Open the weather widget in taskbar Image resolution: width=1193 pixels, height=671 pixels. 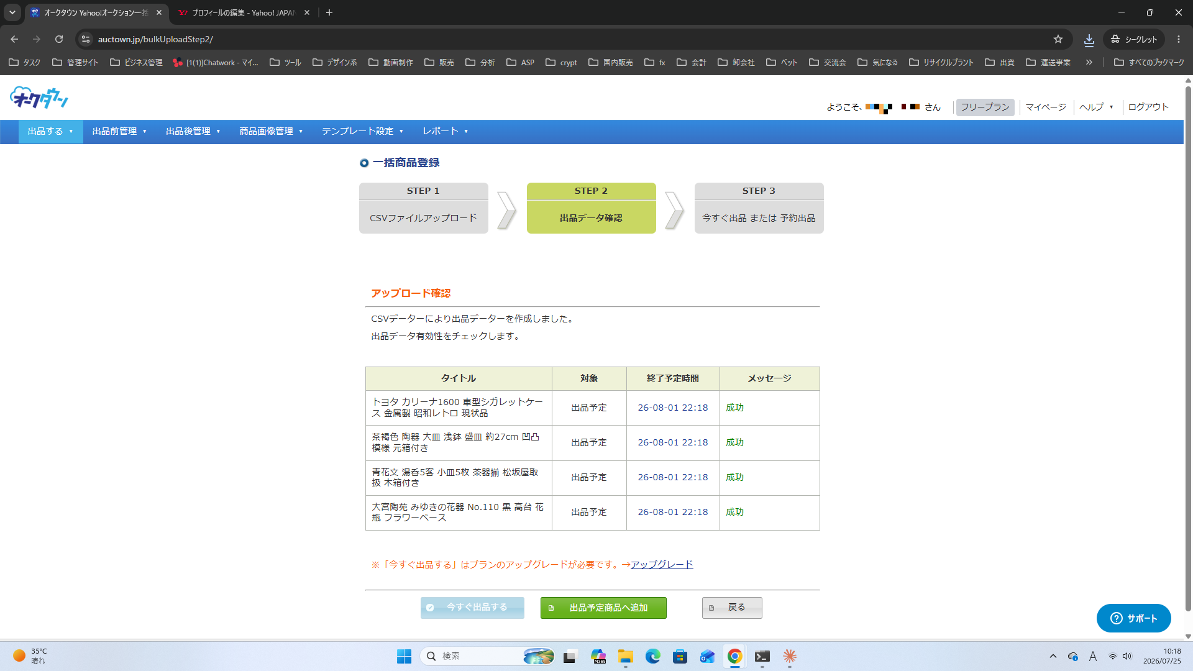tap(30, 656)
